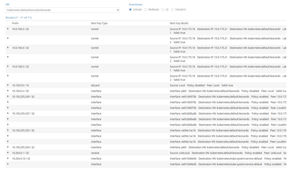Image resolution: width=293 pixels, height=172 pixels.
Task: Click the receive next hop type cell
Action: 95,153
